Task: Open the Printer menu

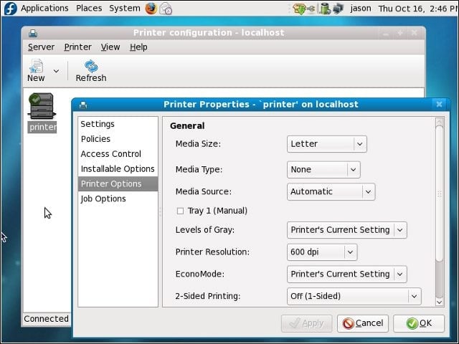Action: click(x=78, y=47)
